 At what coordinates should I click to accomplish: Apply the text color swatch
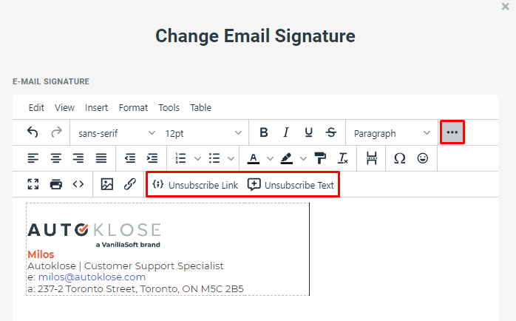(x=253, y=158)
